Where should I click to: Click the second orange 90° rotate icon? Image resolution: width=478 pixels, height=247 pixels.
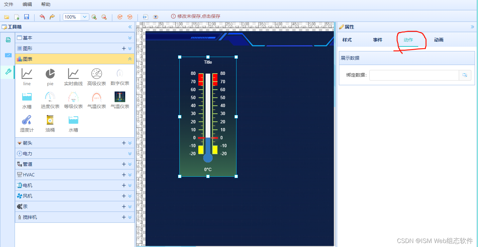pyautogui.click(x=130, y=17)
